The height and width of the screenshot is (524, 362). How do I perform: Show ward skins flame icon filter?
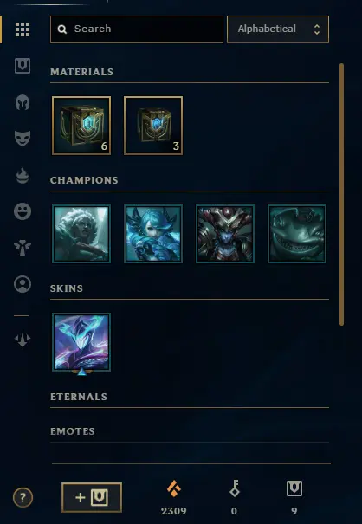click(x=23, y=175)
